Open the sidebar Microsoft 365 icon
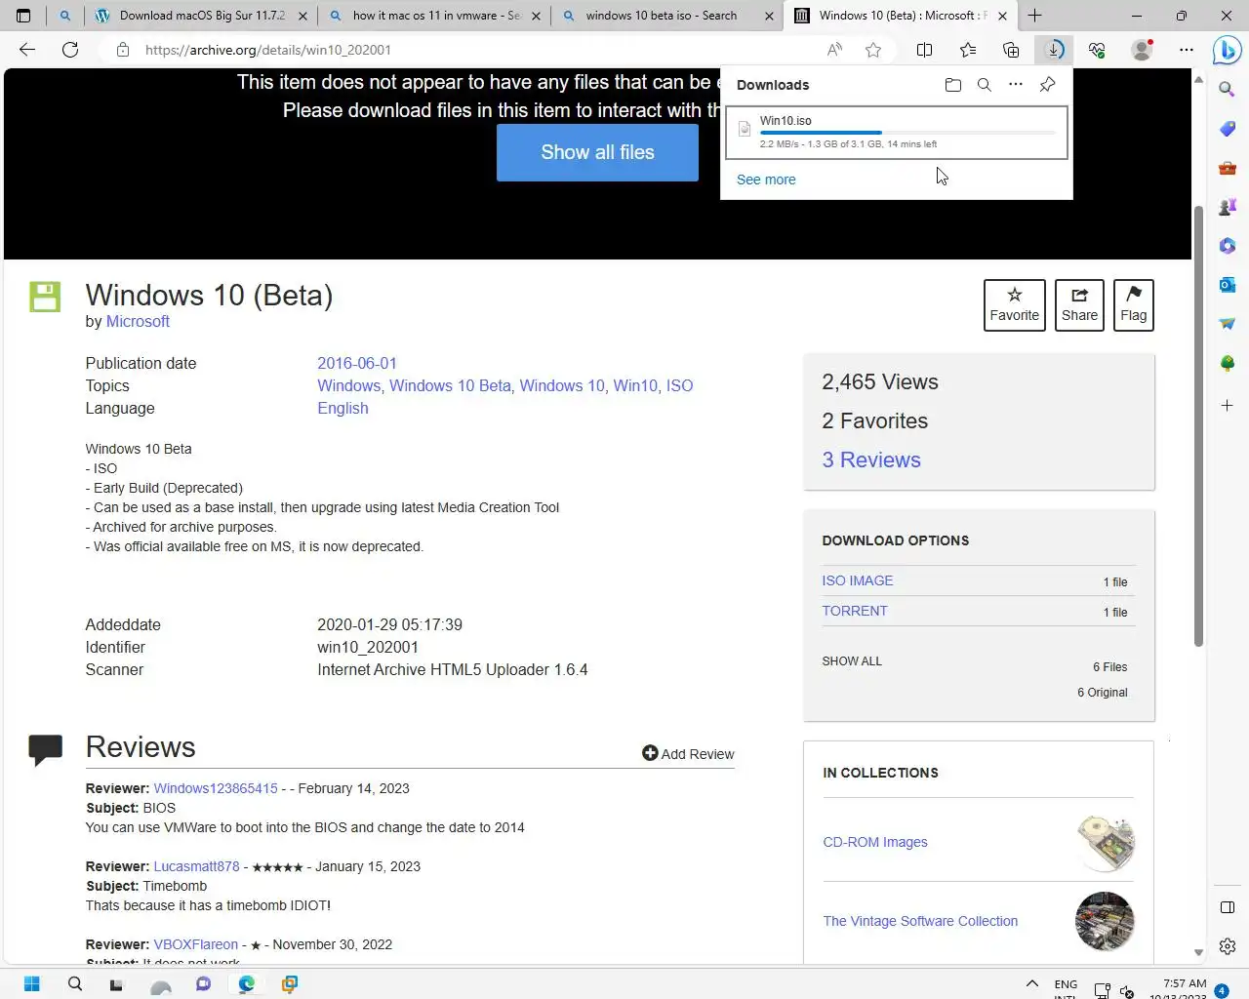The image size is (1249, 999). (1228, 246)
